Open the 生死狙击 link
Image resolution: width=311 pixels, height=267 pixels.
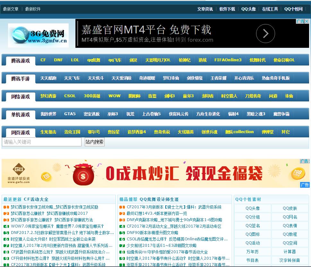click(x=48, y=132)
